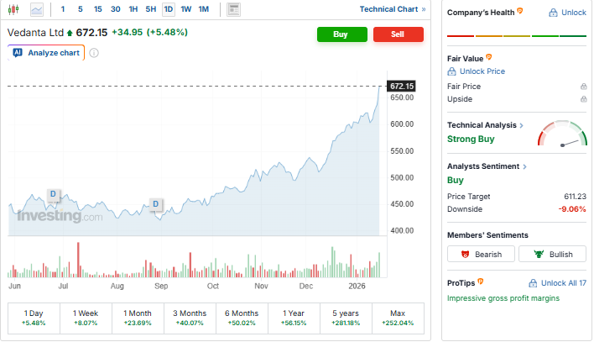Select the 1D interval
Viewport: 594px width, 342px height.
tap(169, 9)
